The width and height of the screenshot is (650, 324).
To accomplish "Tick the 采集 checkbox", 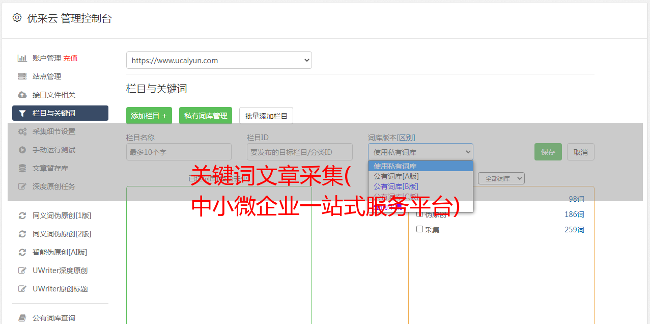I will [x=420, y=229].
